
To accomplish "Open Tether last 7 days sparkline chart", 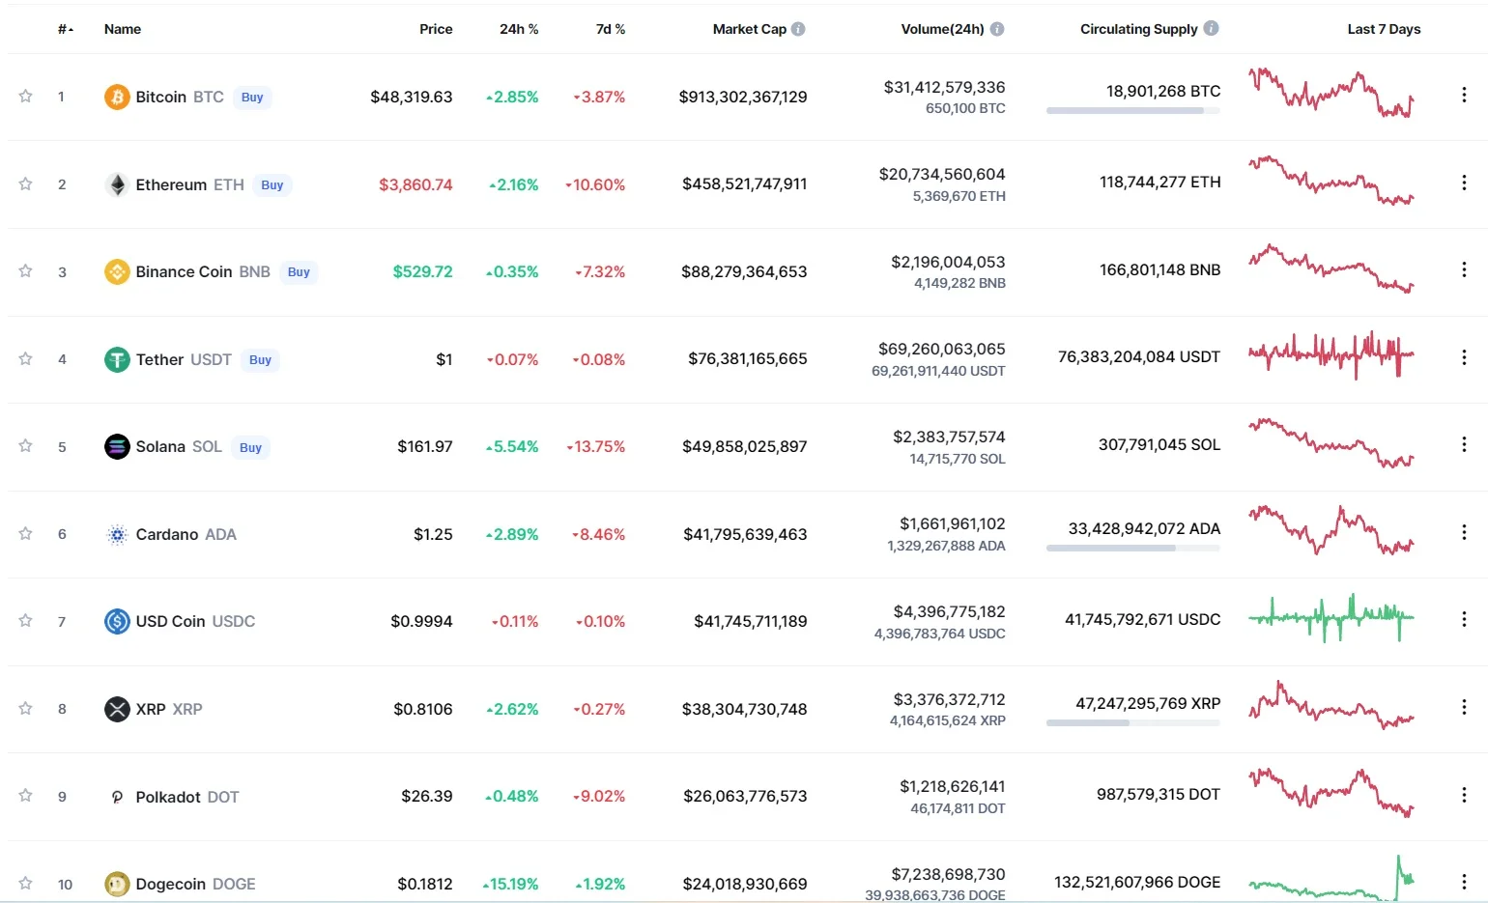I will tap(1331, 355).
